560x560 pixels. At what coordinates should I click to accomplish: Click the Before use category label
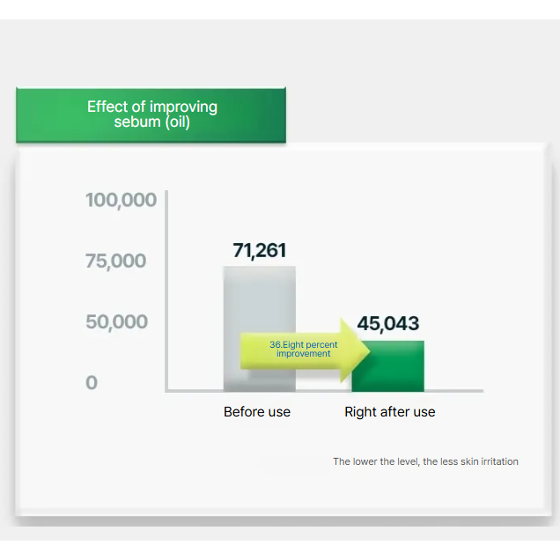coord(256,412)
